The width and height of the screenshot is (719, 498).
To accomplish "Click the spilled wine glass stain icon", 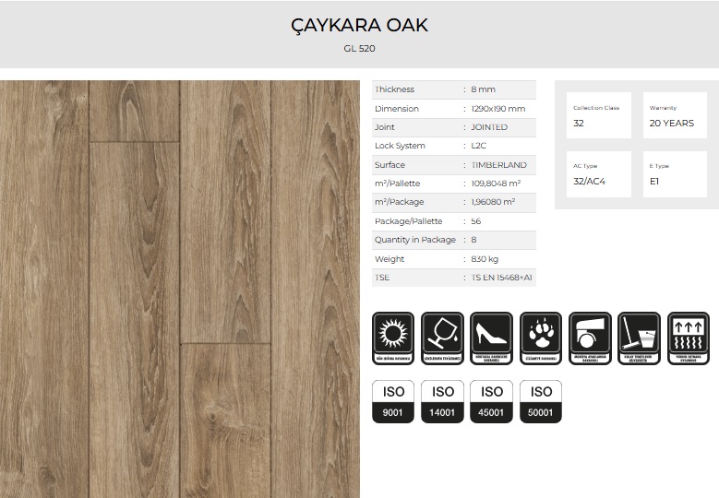I will coord(442,338).
